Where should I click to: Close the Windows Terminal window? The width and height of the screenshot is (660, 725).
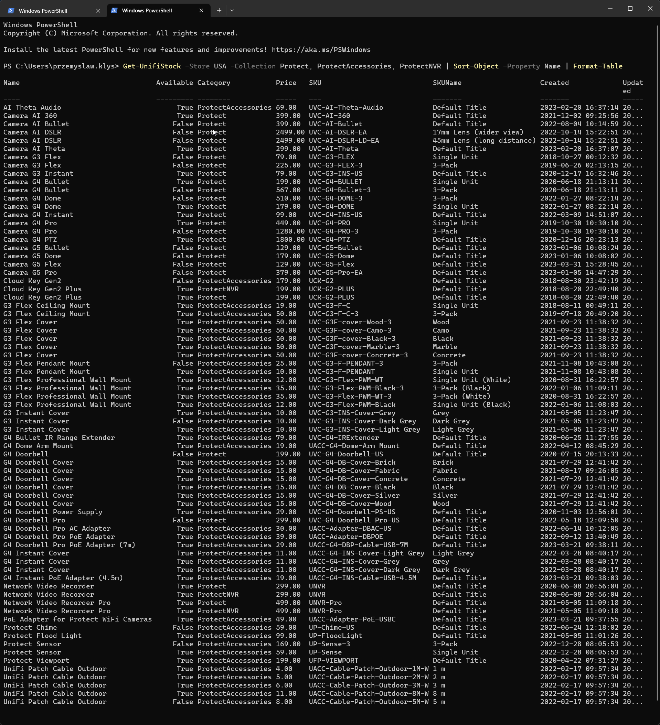point(650,8)
